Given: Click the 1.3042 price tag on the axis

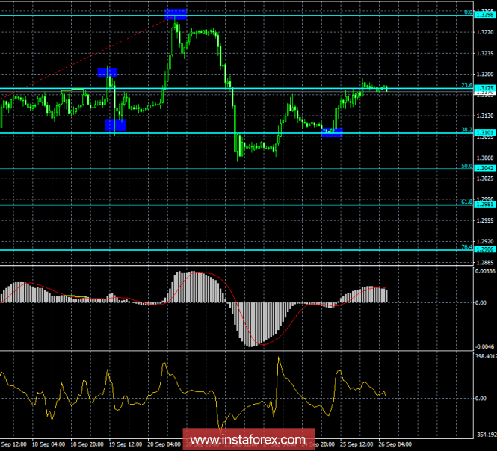Looking at the screenshot, I should pos(484,169).
